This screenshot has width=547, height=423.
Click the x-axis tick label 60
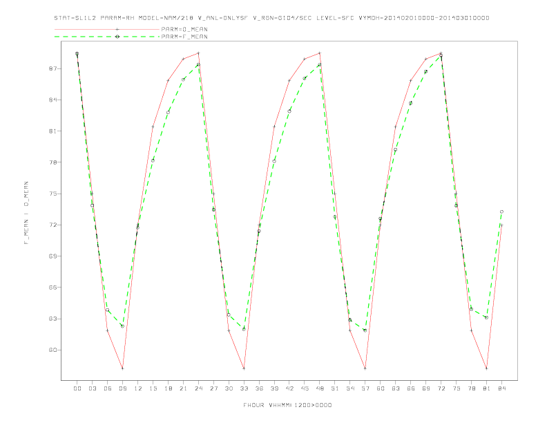tap(381, 388)
